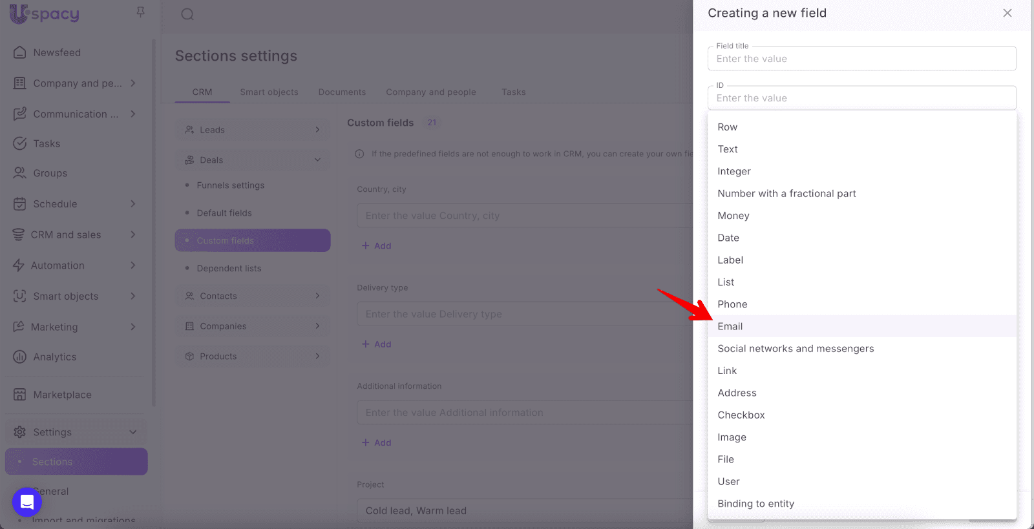Open Dependent lists under Deals

229,268
